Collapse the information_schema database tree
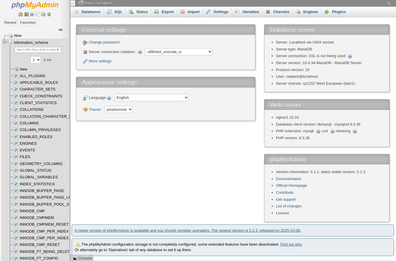Viewport: 396px width, 261px height. tap(5, 42)
